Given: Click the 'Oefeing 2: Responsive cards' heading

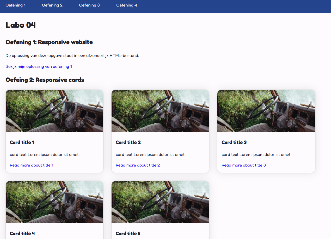Looking at the screenshot, I should coord(45,80).
